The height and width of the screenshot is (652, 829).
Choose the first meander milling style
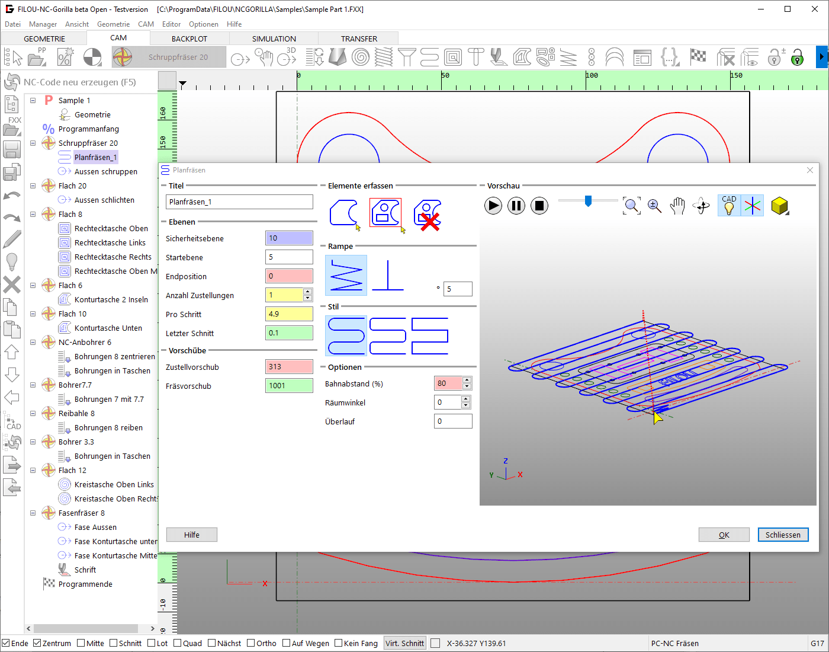click(346, 335)
